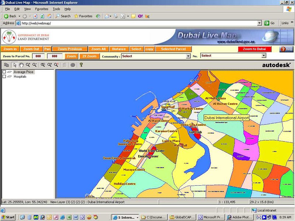
Task: Click the IE Refresh icon
Action: pos(42,16)
